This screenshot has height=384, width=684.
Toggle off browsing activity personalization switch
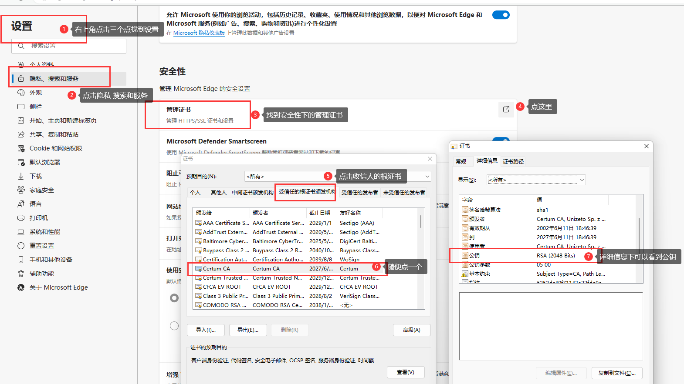501,15
